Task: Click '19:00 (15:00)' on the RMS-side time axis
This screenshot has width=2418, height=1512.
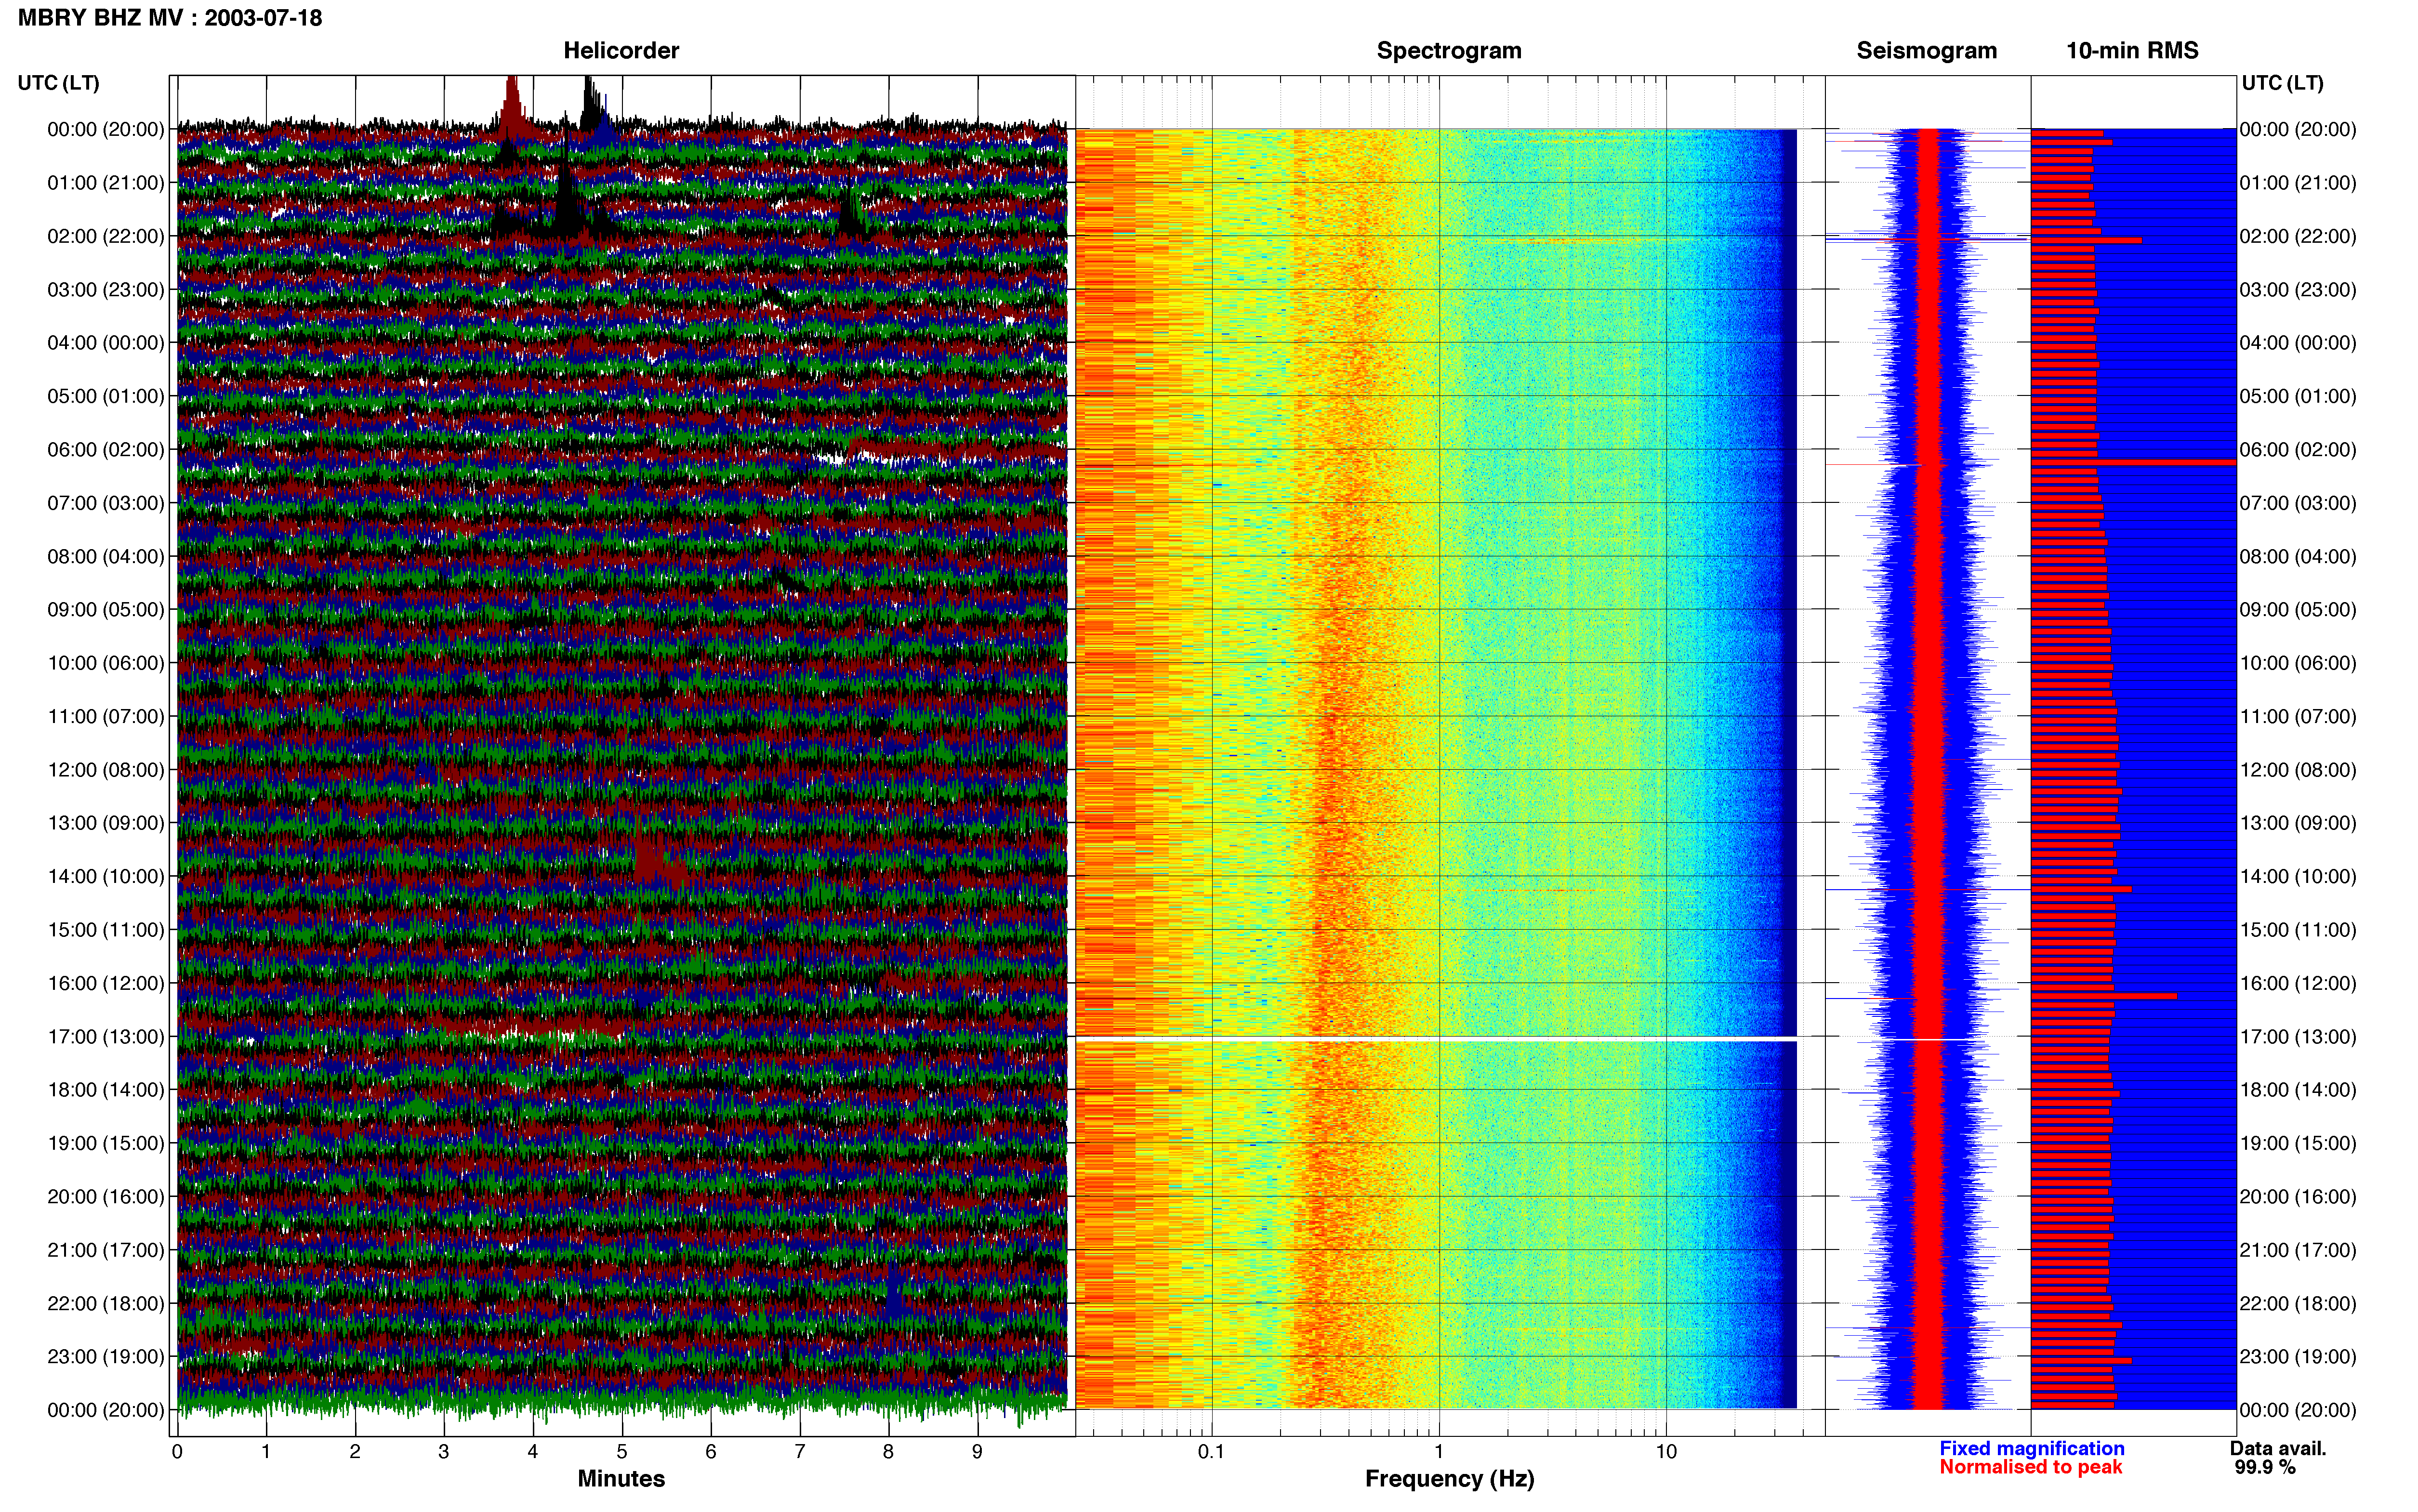Action: [2298, 1143]
